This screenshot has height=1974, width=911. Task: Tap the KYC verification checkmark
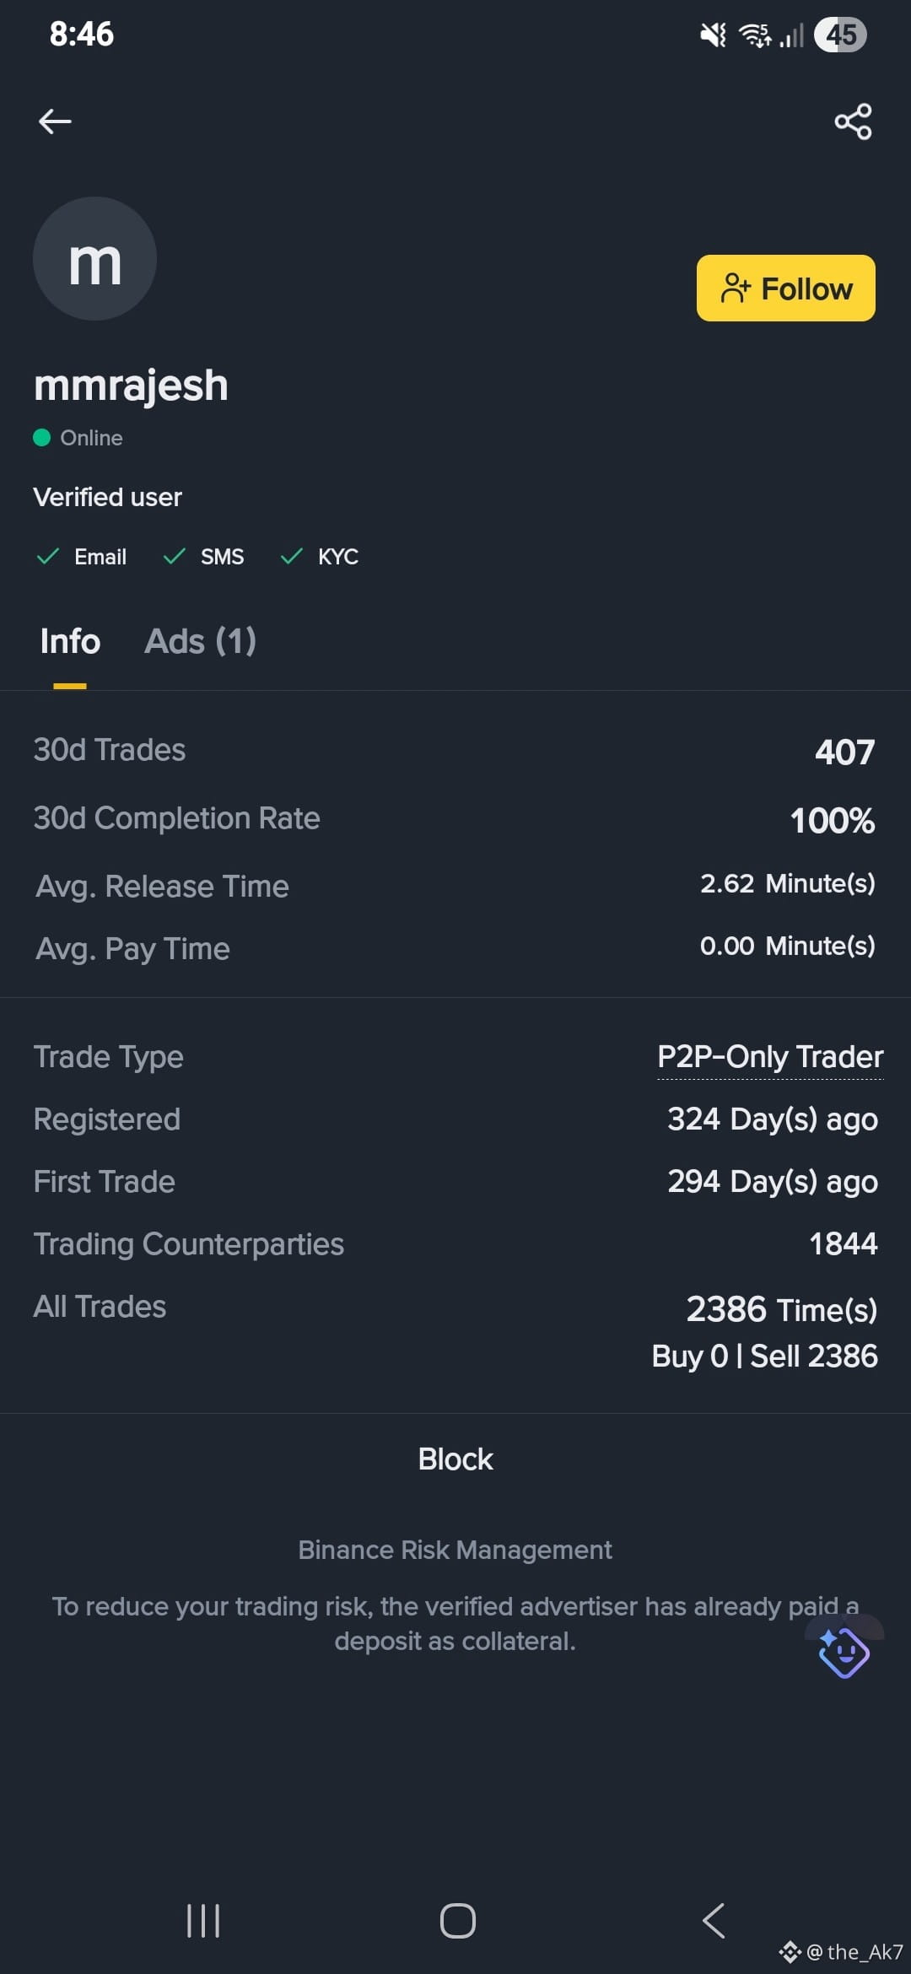[291, 556]
